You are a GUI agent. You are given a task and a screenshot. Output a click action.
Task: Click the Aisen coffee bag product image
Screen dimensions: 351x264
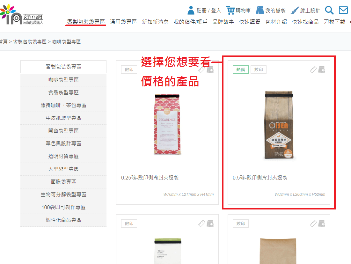279,125
